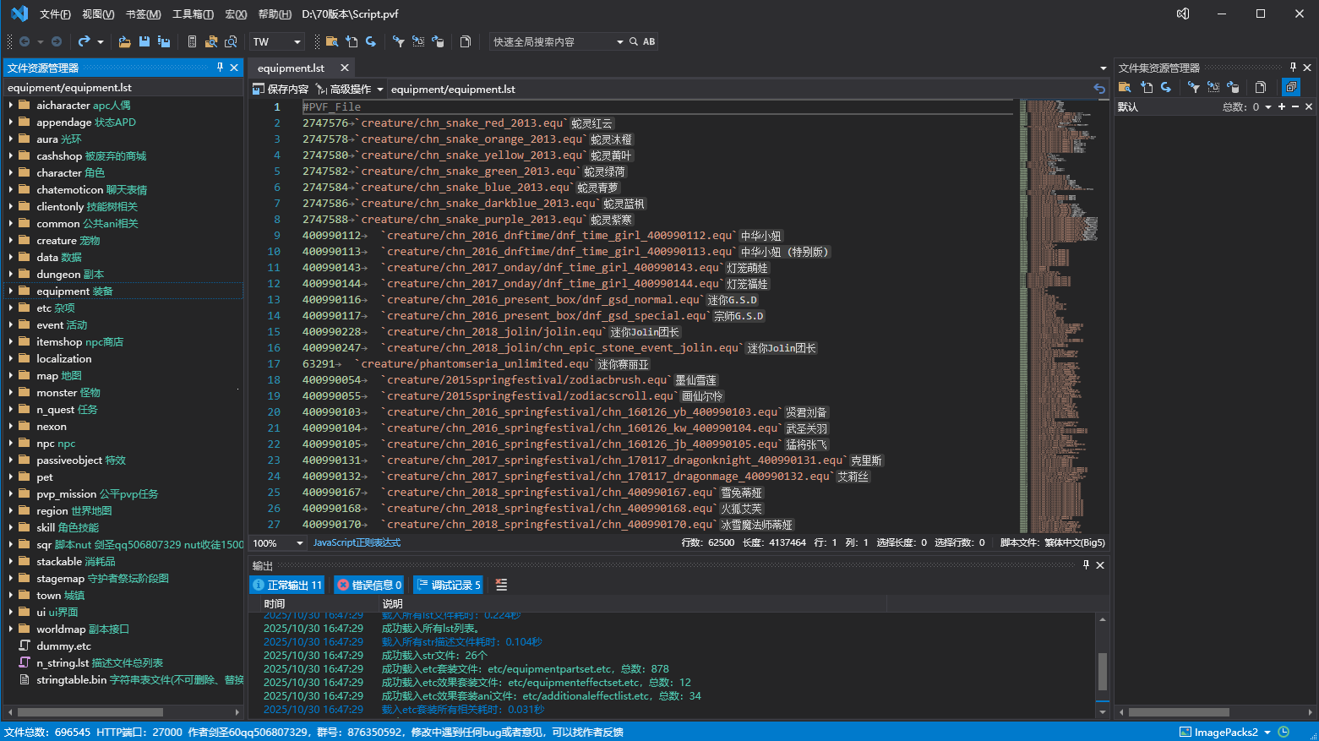The width and height of the screenshot is (1319, 741).
Task: Click the calculator icon in main toolbar
Action: pos(192,41)
